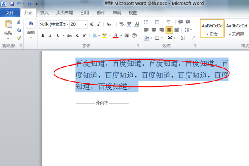
Task: Redo the last action
Action: click(x=29, y=4)
